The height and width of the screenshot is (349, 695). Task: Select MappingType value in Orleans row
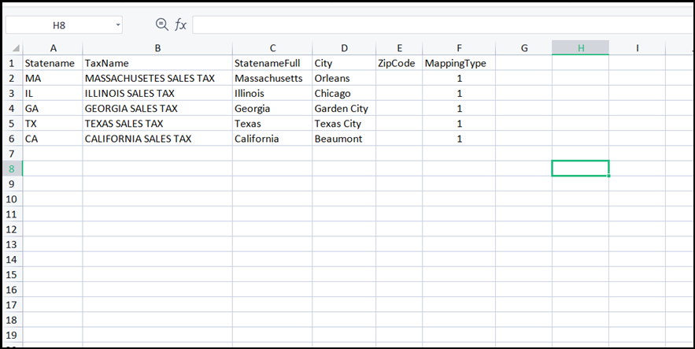click(x=459, y=79)
